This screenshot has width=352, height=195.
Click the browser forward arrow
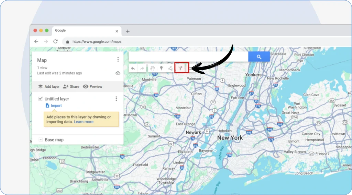point(46,41)
